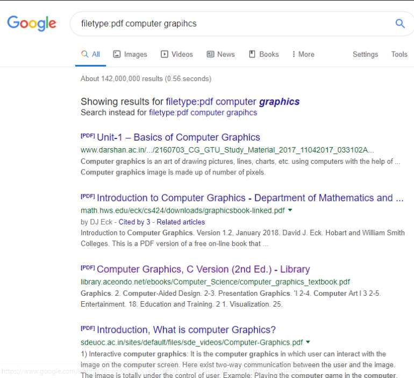The height and width of the screenshot is (378, 414).
Task: Open Computer Graphics, C Version (2nd Ed.) result
Action: pyautogui.click(x=203, y=270)
